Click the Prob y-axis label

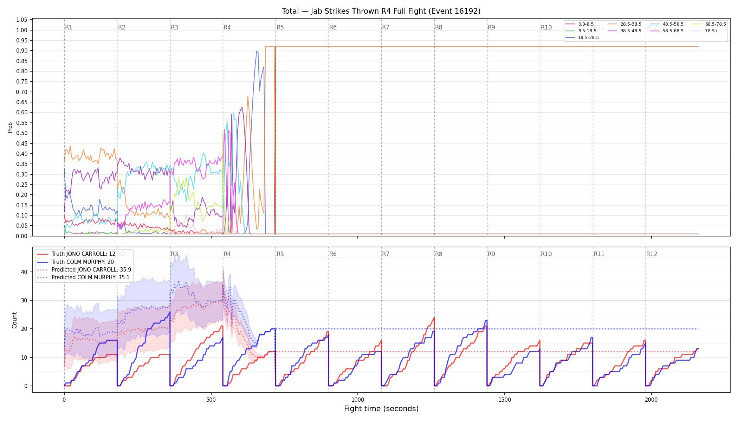[x=10, y=127]
